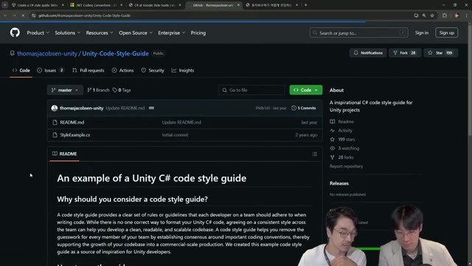Click the browser forward arrow
Image resolution: width=472 pixels, height=266 pixels.
point(14,16)
